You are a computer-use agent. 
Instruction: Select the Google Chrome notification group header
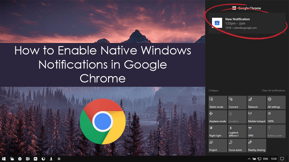[247, 8]
